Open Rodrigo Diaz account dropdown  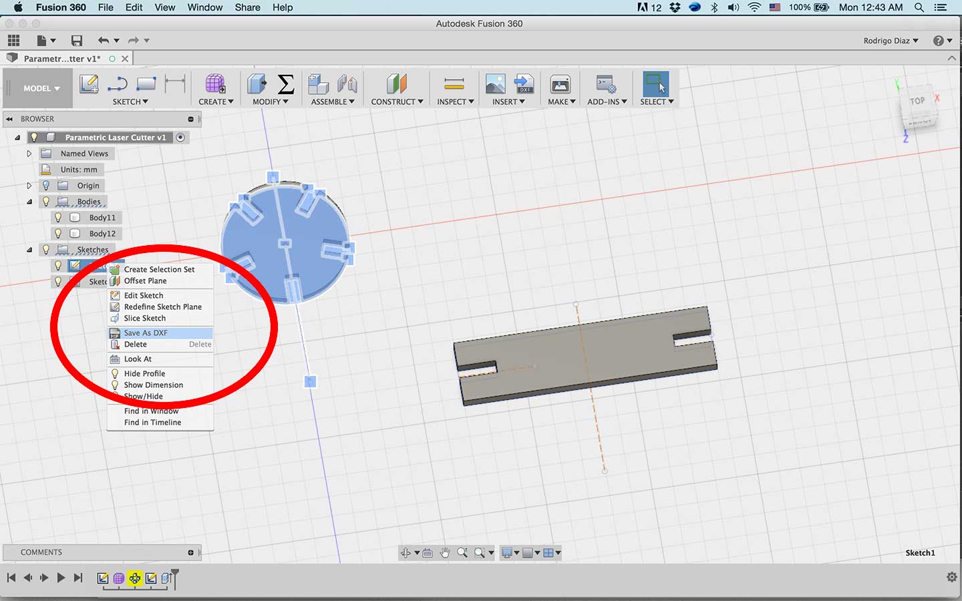[891, 41]
